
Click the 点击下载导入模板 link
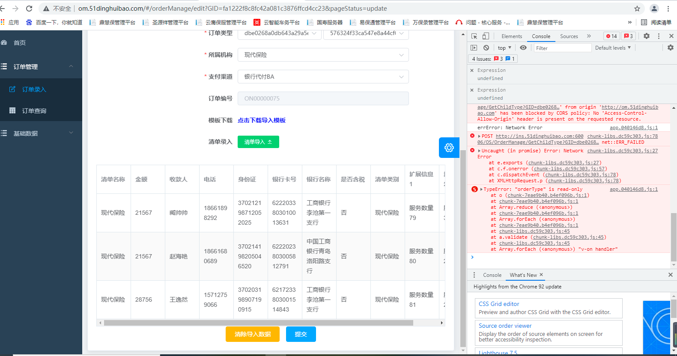262,120
